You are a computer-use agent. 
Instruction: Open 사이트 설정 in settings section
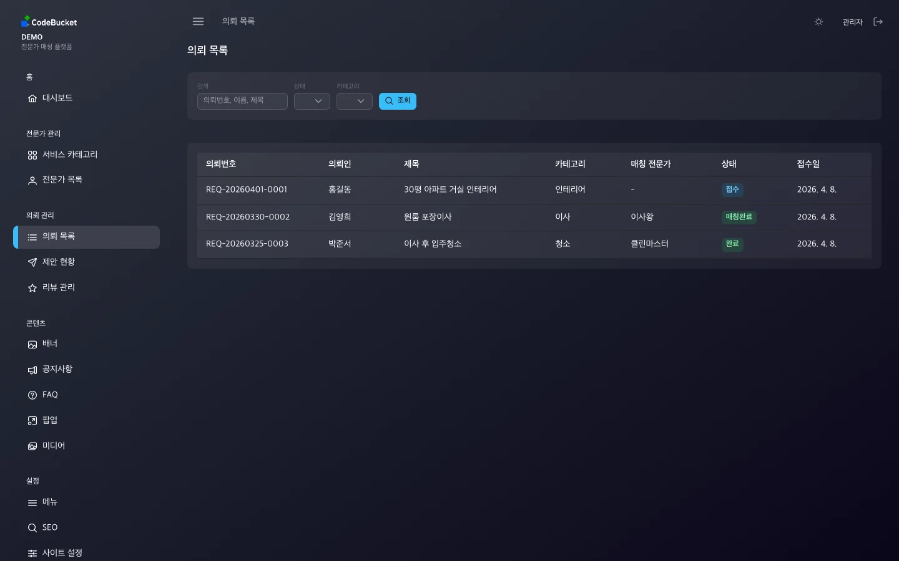pos(62,553)
